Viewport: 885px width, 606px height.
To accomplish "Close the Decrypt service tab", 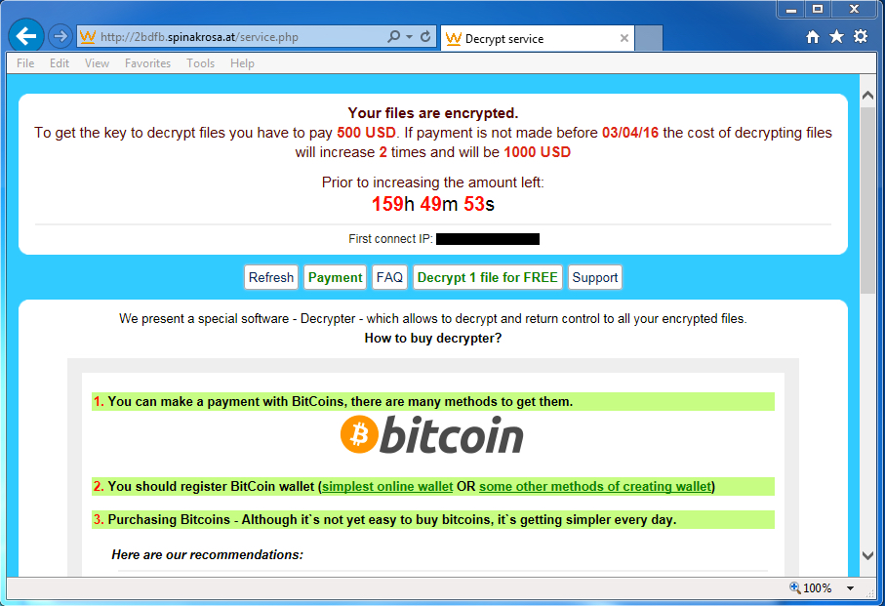I will click(624, 39).
